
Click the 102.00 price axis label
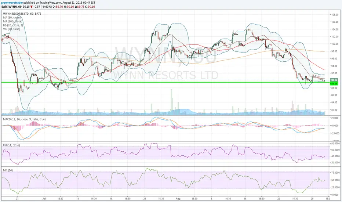tap(335, 37)
